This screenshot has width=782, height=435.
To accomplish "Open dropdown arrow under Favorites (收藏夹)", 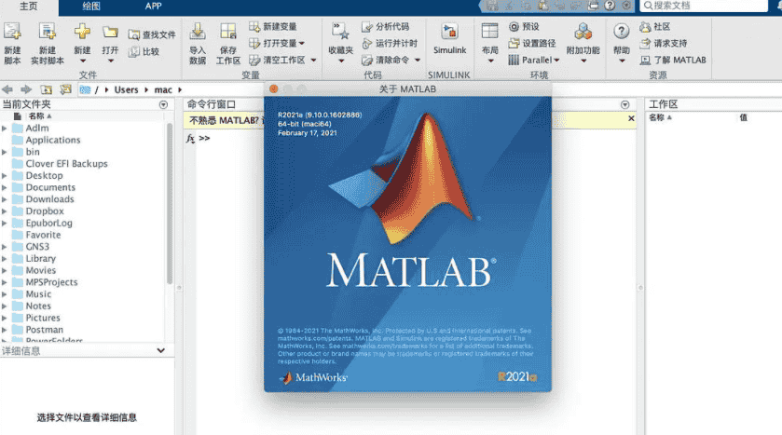I will 341,61.
